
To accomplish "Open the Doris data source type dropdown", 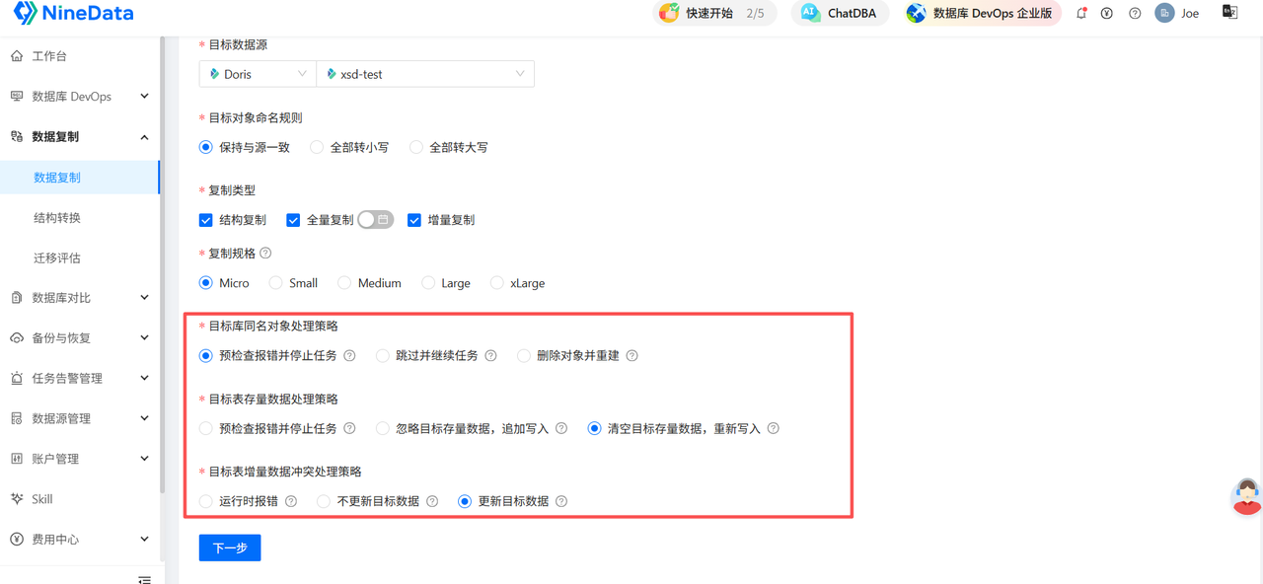I will 258,74.
